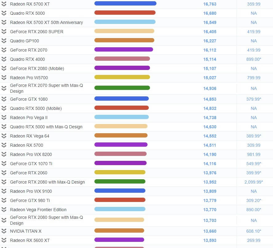This screenshot has height=248, width=273.
Task: Click the yellow Radeon Pro W5700 score bar
Action: (x=122, y=77)
